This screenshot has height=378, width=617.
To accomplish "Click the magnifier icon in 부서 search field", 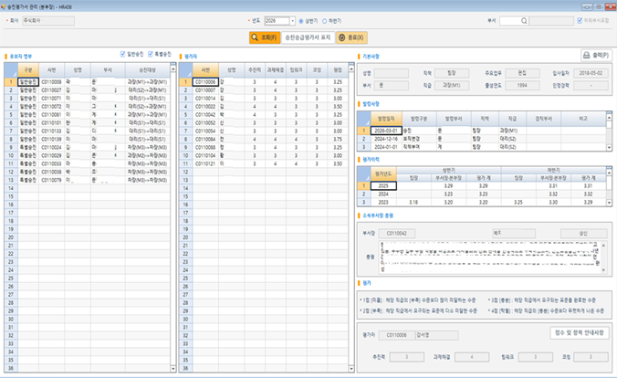I will (x=524, y=21).
